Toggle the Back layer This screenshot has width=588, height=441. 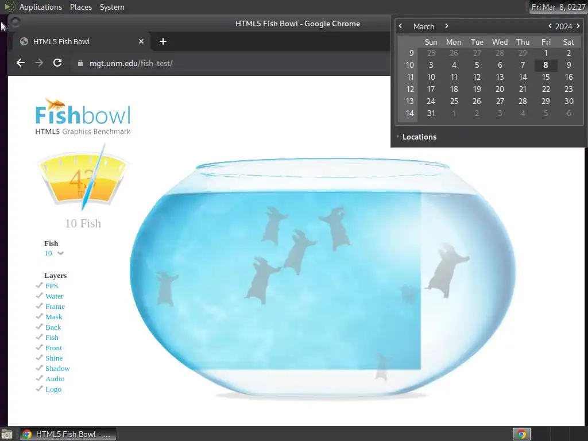click(x=53, y=327)
